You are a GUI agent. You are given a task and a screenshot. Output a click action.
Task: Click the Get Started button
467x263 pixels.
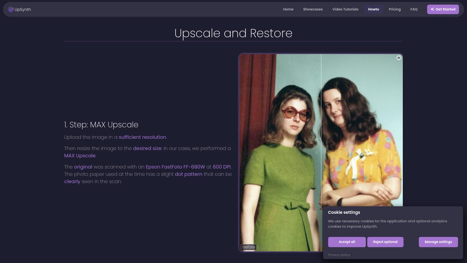(x=443, y=9)
